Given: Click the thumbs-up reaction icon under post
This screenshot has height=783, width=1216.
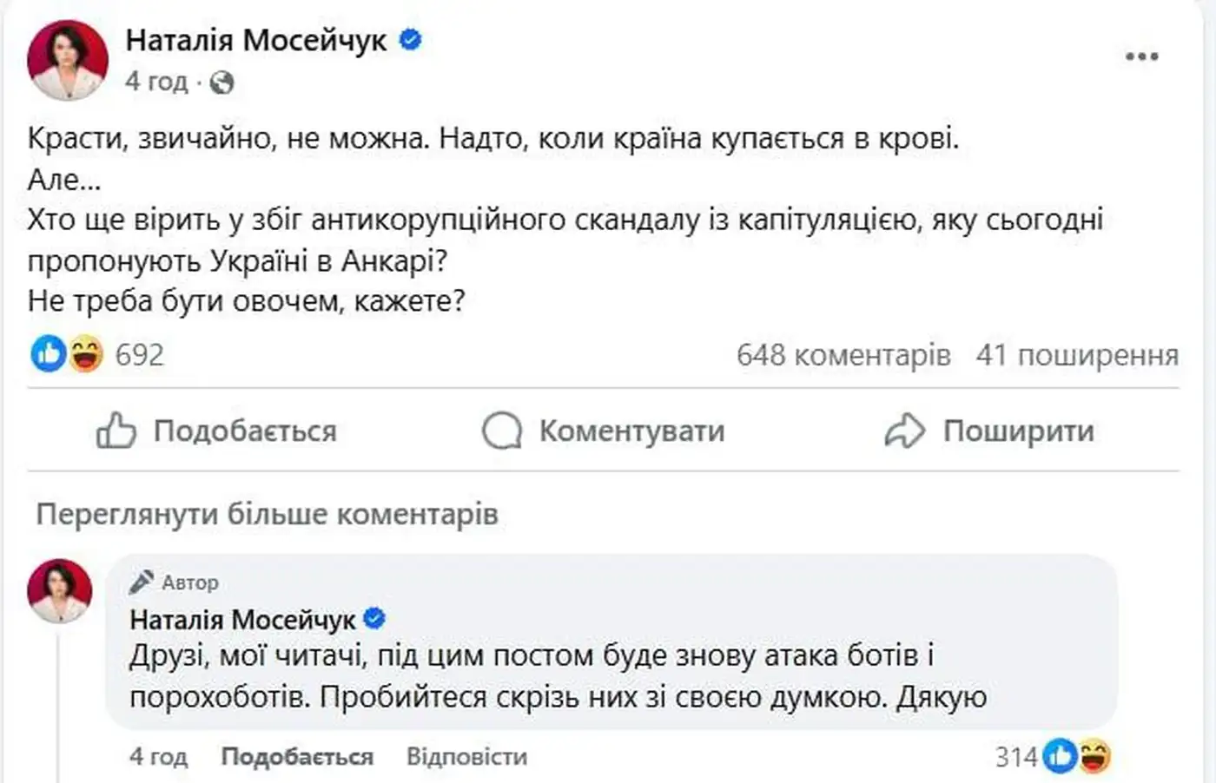Looking at the screenshot, I should [x=48, y=354].
